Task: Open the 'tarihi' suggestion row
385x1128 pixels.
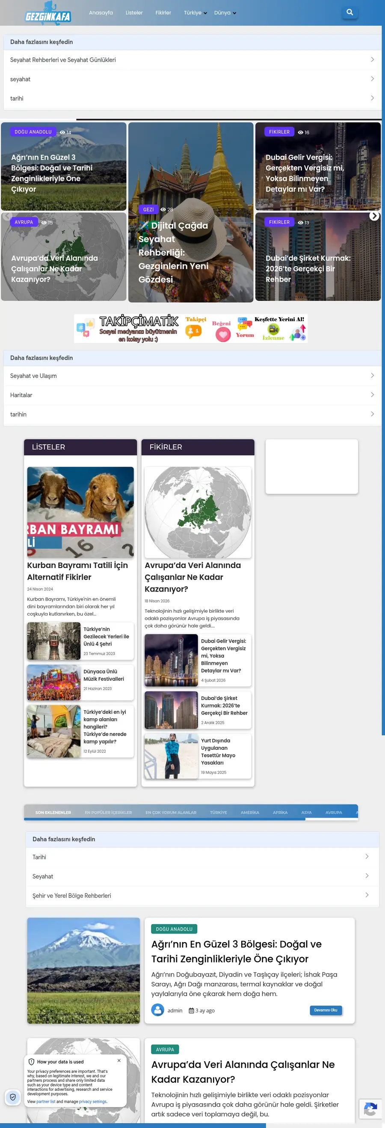Action: [x=192, y=98]
